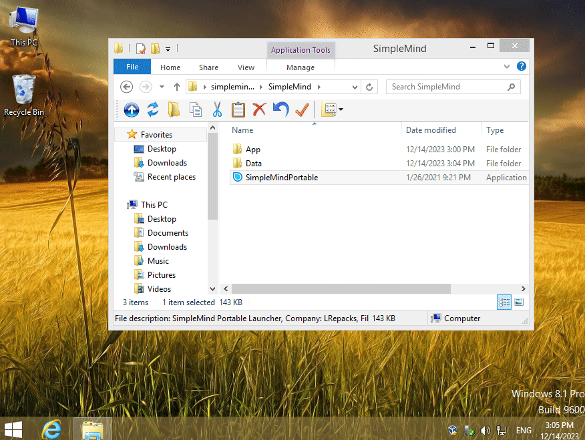Image resolution: width=585 pixels, height=440 pixels.
Task: Click the orange checkmark toolbar icon
Action: 302,109
